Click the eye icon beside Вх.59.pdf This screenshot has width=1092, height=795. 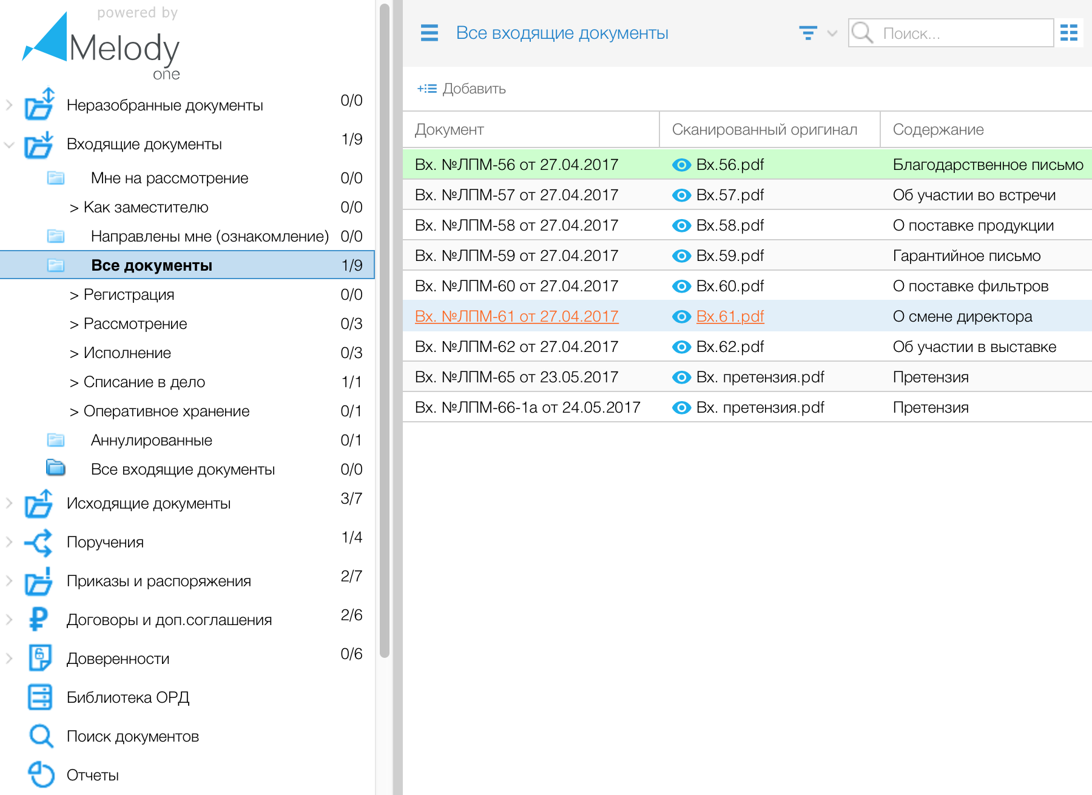681,256
